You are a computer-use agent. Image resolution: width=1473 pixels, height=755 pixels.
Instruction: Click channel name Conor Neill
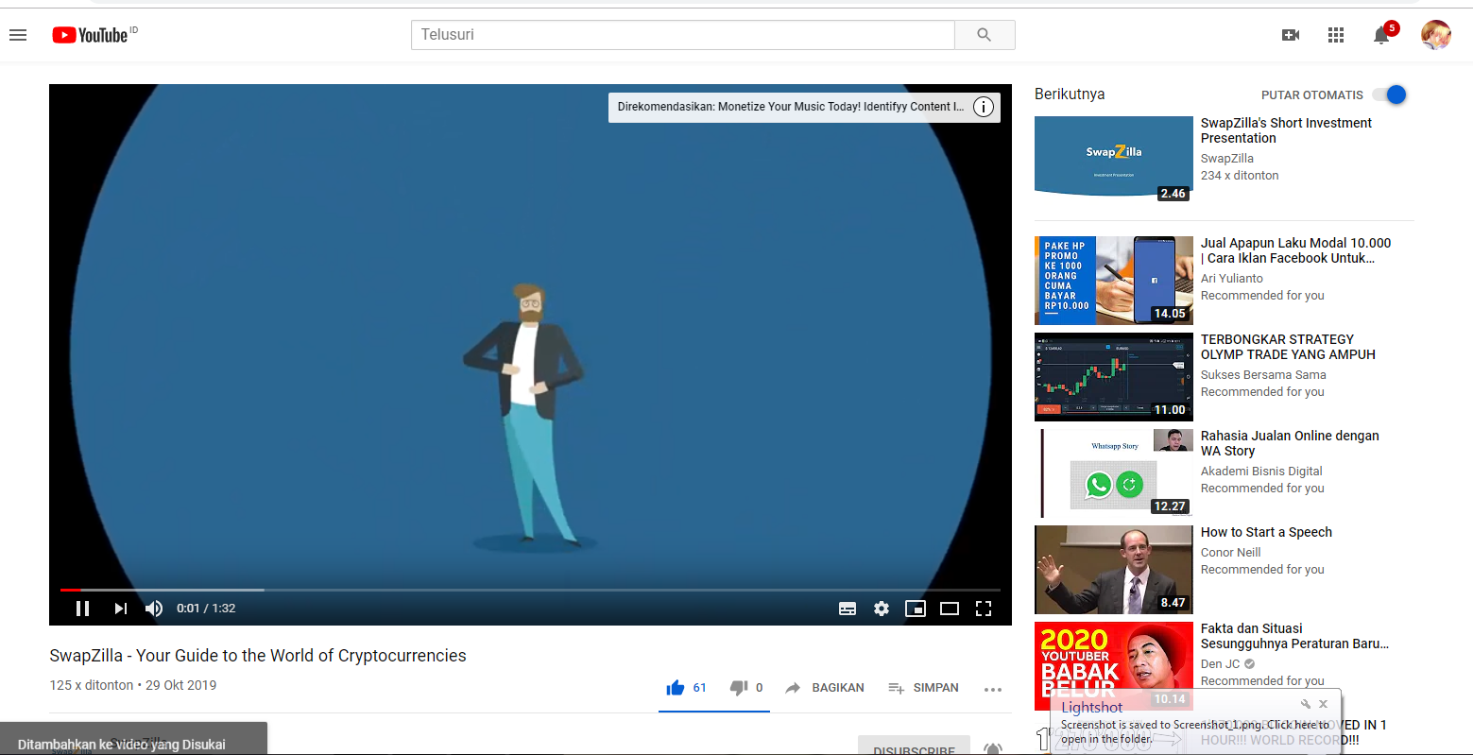click(x=1230, y=553)
